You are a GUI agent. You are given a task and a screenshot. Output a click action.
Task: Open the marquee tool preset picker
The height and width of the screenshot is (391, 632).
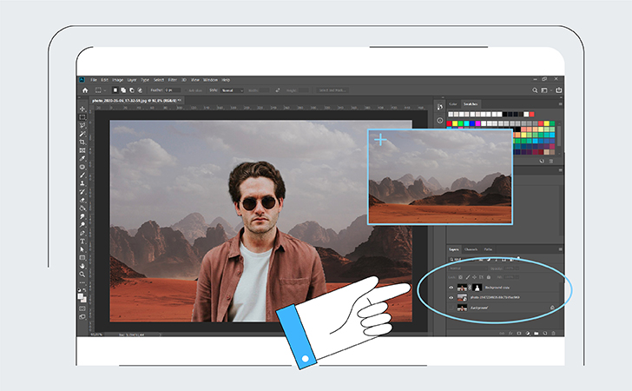pos(100,90)
